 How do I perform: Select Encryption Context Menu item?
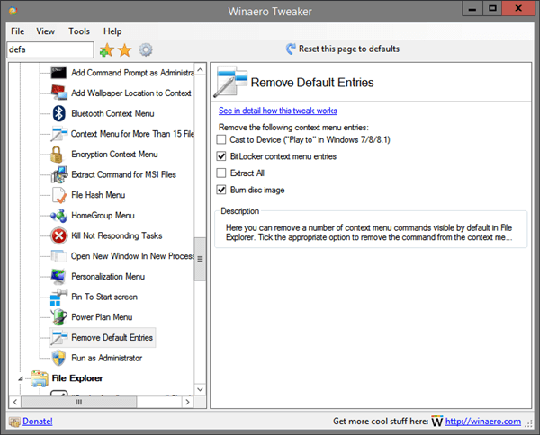114,154
